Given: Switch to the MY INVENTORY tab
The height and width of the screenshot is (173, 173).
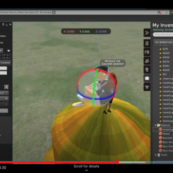Looking at the screenshot, I should tap(164, 42).
